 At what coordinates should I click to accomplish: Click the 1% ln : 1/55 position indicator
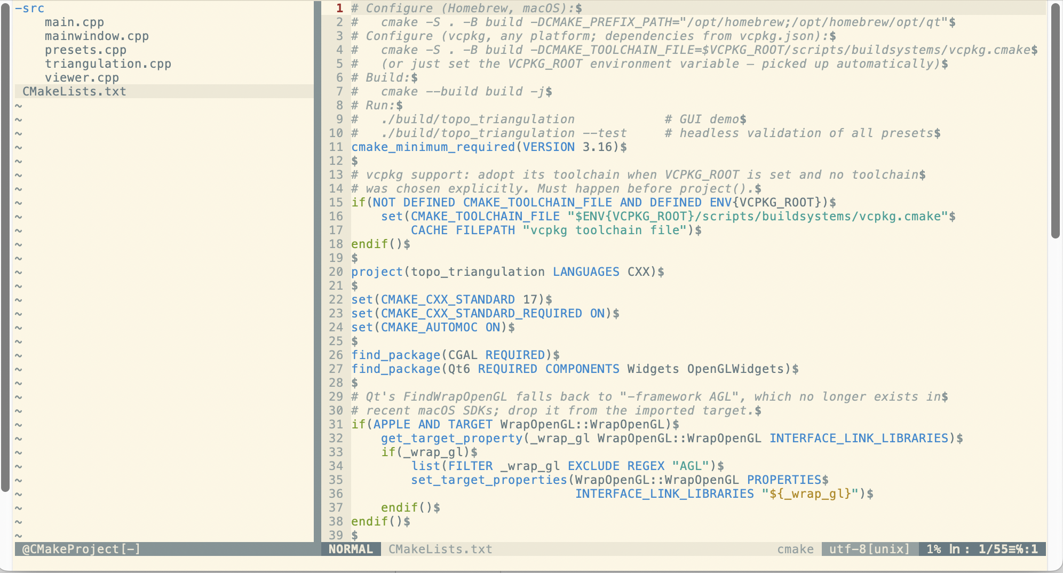point(982,549)
